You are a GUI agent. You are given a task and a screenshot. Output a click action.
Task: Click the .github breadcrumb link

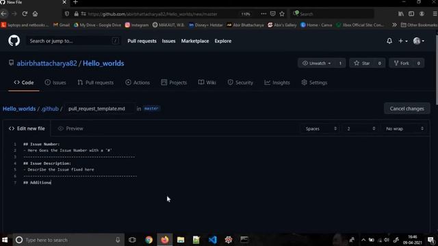(x=50, y=109)
